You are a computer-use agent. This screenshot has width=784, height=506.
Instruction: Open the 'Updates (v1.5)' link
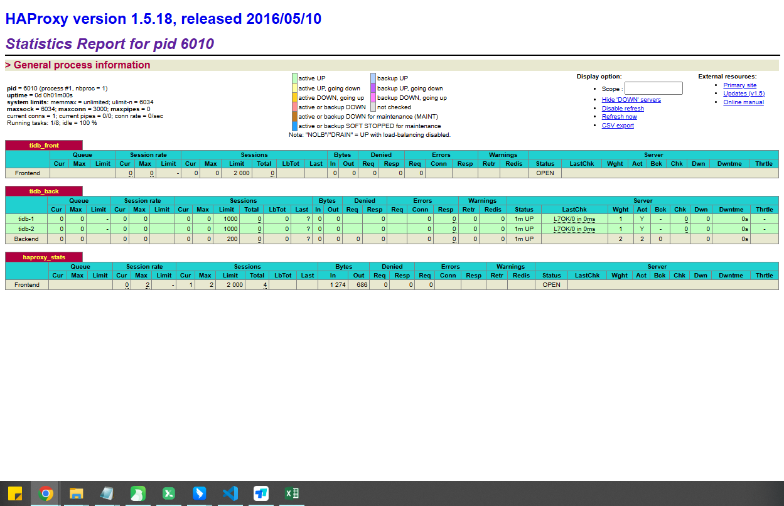pos(744,94)
